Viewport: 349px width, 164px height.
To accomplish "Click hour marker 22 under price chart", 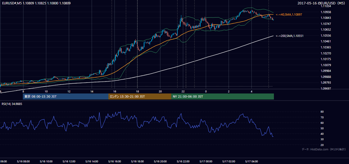I will 183,92.
